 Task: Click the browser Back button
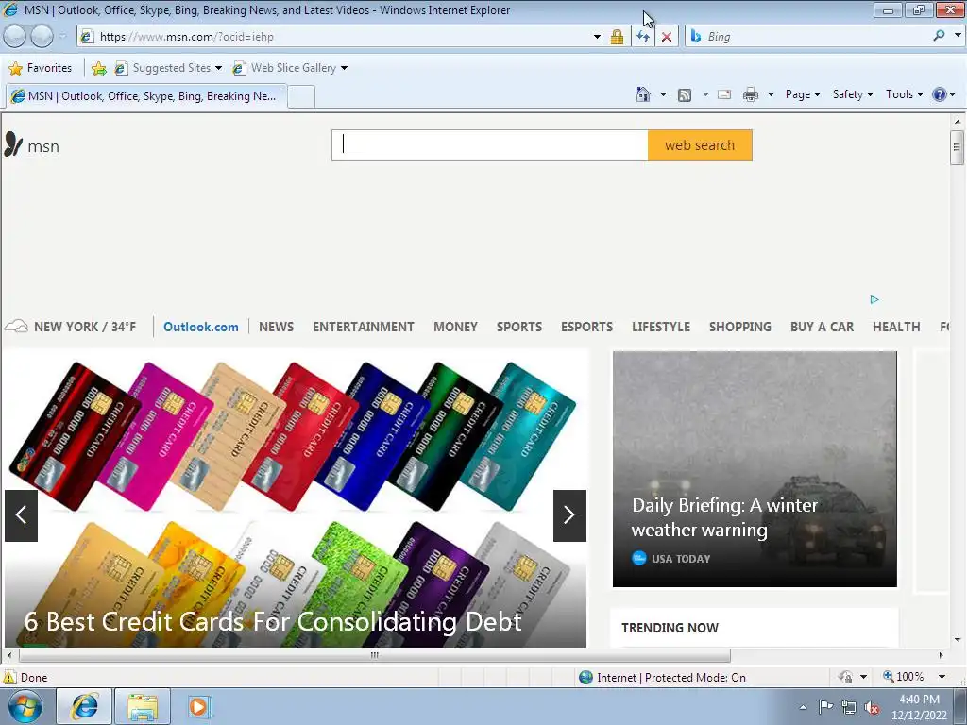[x=15, y=37]
